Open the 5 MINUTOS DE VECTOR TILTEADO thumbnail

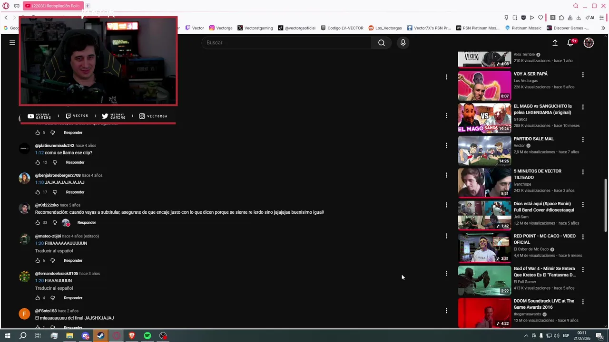484,183
